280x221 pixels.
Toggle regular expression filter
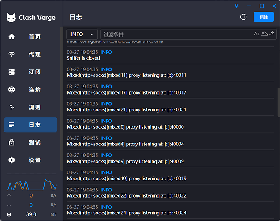pos(272,33)
